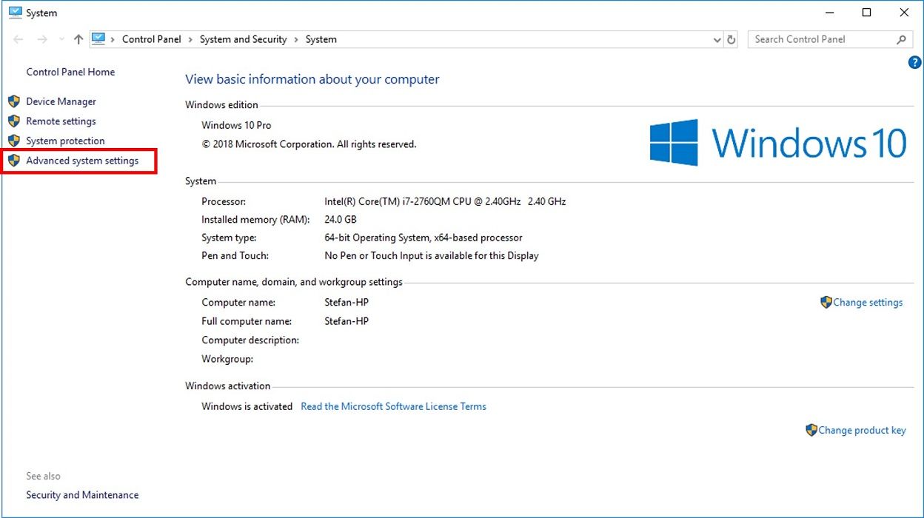
Task: Open Security and Maintenance link
Action: pos(82,495)
